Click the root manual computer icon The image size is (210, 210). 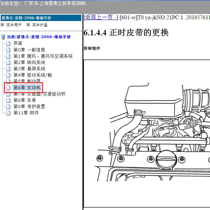click(x=3, y=37)
